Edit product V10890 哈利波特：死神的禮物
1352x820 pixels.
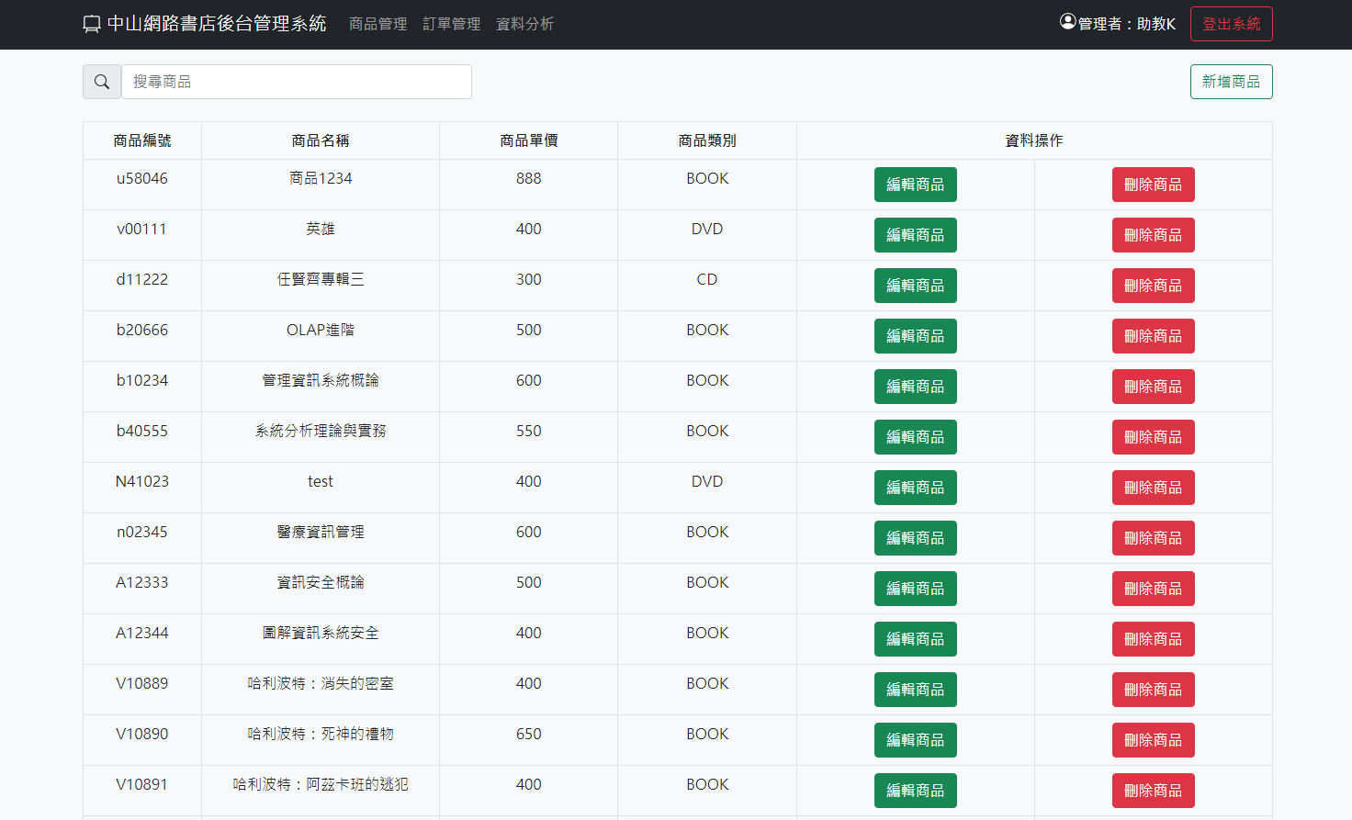click(x=915, y=740)
